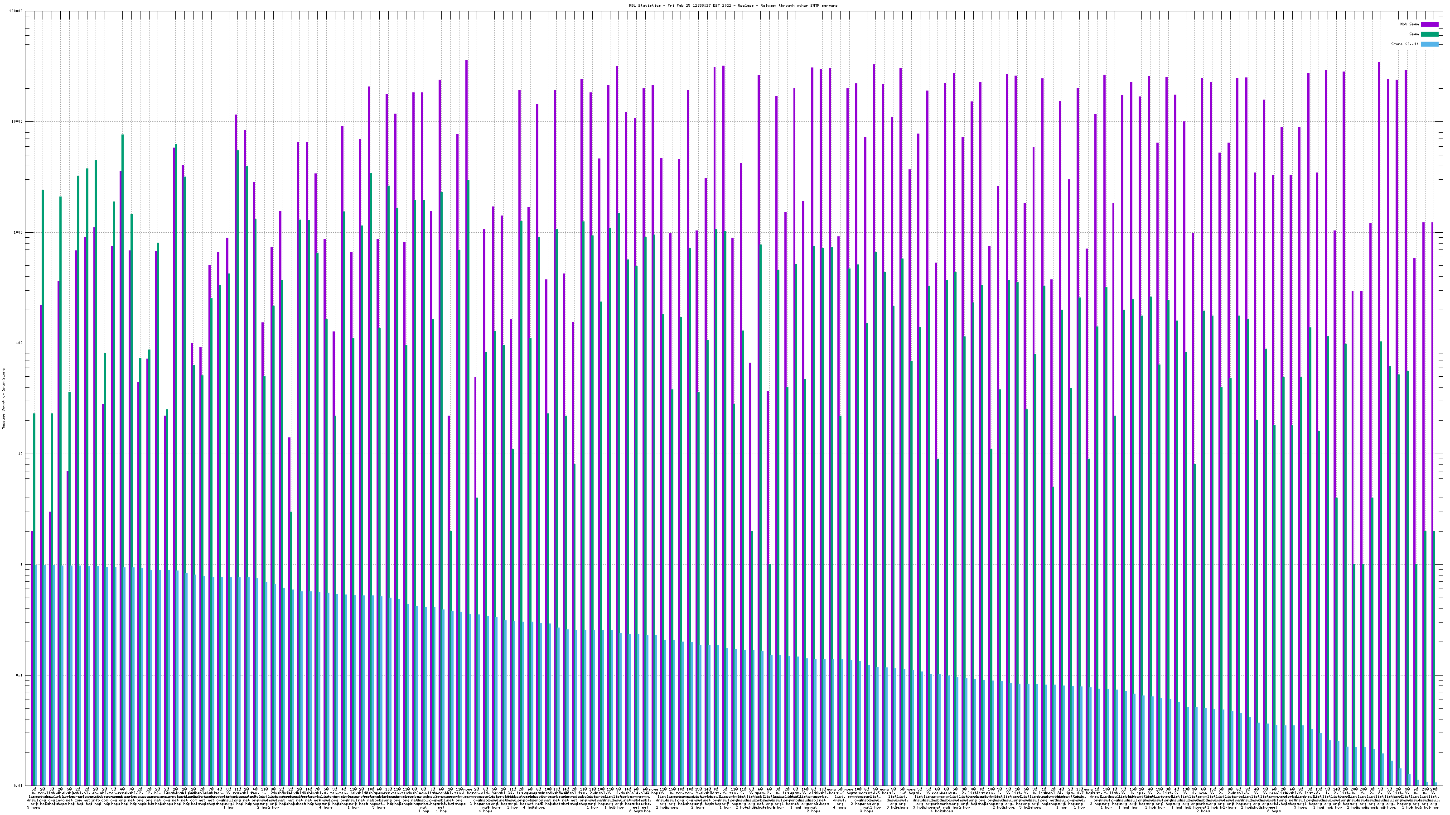Click the 10 y-axis tick label

pos(20,454)
